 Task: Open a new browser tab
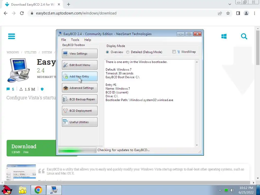(69, 5)
